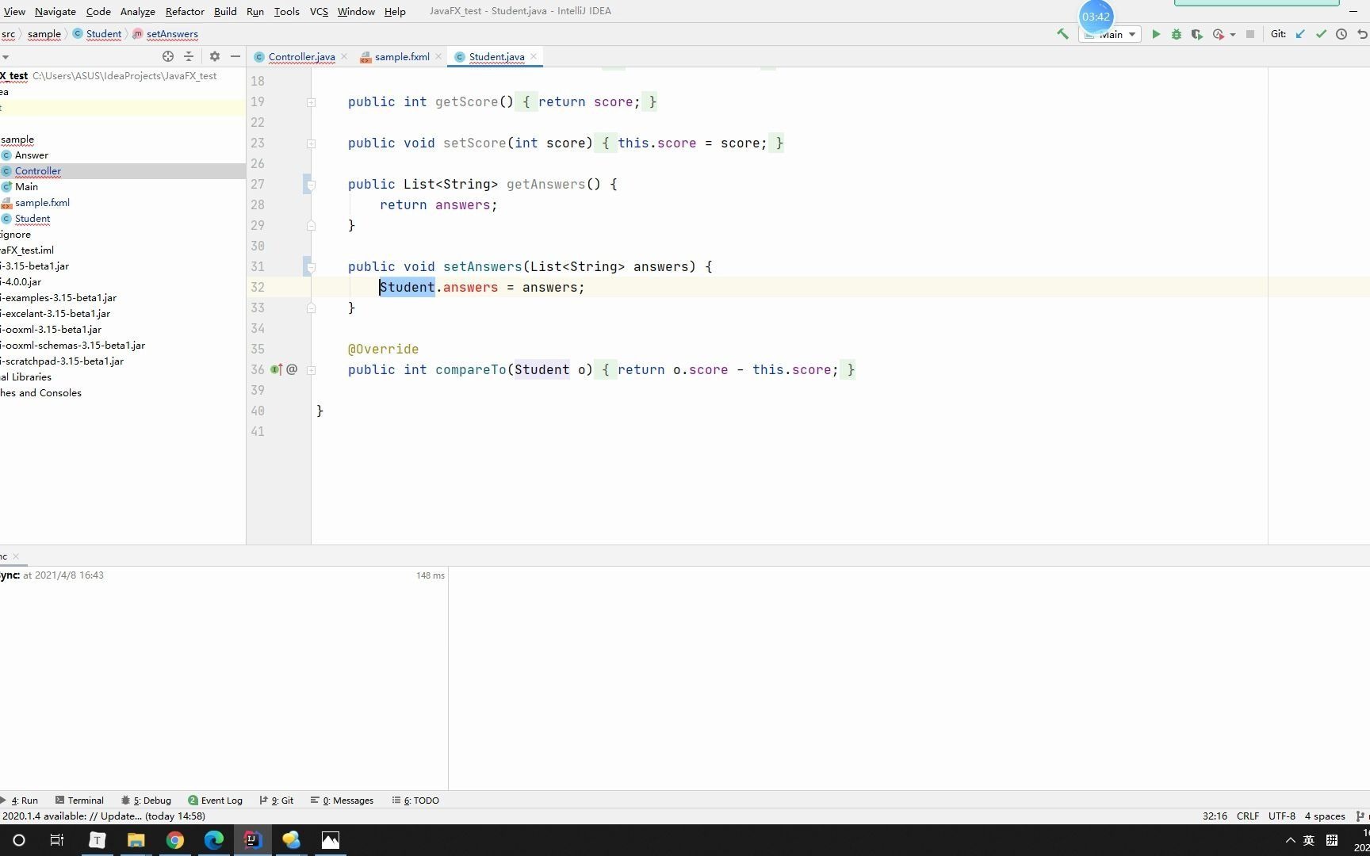Viewport: 1370px width, 856px height.
Task: Open the Code menu
Action: pyautogui.click(x=98, y=11)
